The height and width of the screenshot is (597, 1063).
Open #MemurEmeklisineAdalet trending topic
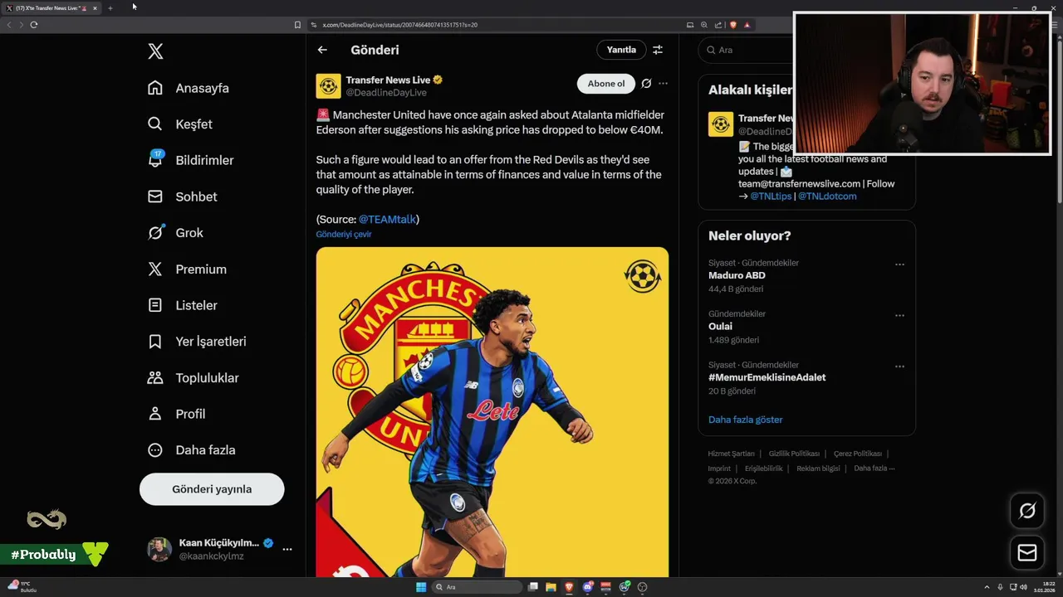pyautogui.click(x=767, y=377)
